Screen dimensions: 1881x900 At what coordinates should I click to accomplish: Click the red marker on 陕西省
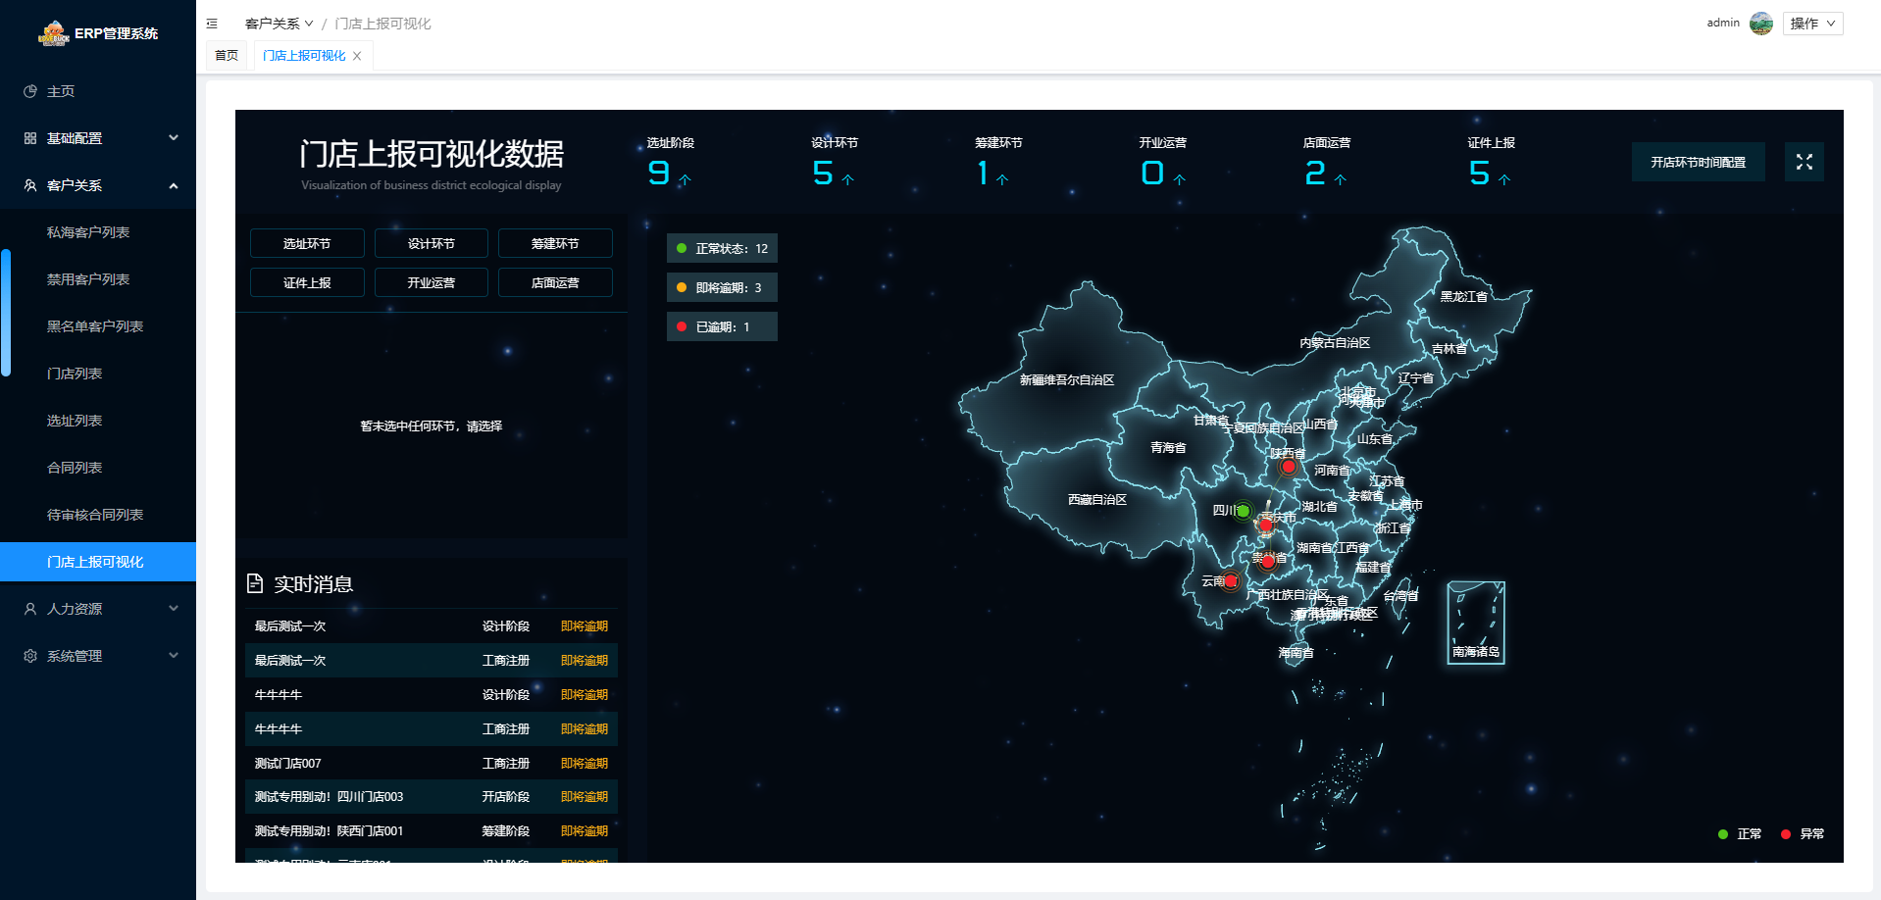[1289, 467]
